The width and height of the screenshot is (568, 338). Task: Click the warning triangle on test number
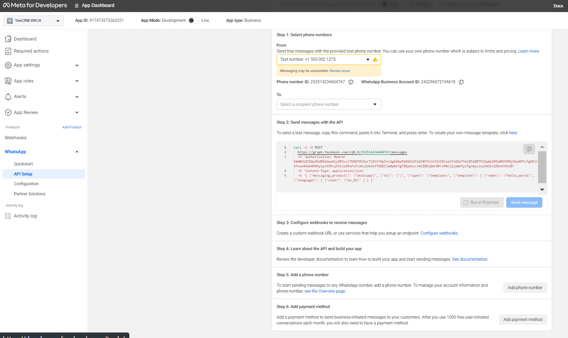tap(375, 60)
